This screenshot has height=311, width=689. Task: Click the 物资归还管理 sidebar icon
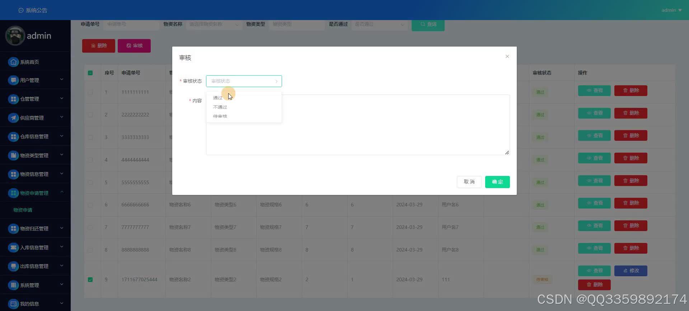click(13, 229)
